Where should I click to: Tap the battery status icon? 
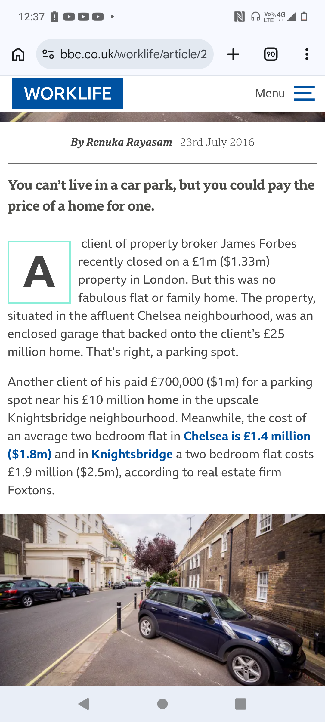pyautogui.click(x=304, y=17)
